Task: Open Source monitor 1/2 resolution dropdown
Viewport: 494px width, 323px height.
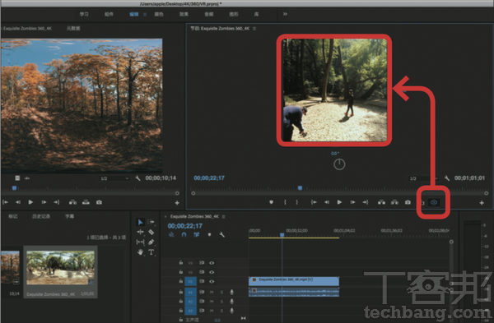Action: (x=114, y=178)
